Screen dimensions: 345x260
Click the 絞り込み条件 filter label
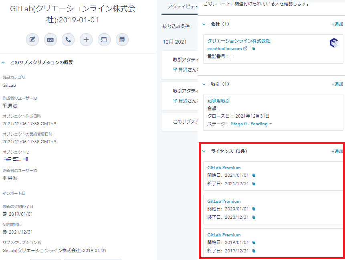pos(178,26)
